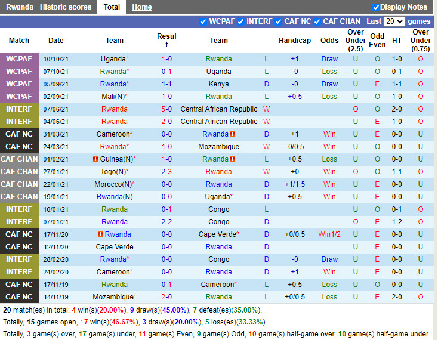
Task: Toggle the CAF NC checkbox filter
Action: [278, 21]
